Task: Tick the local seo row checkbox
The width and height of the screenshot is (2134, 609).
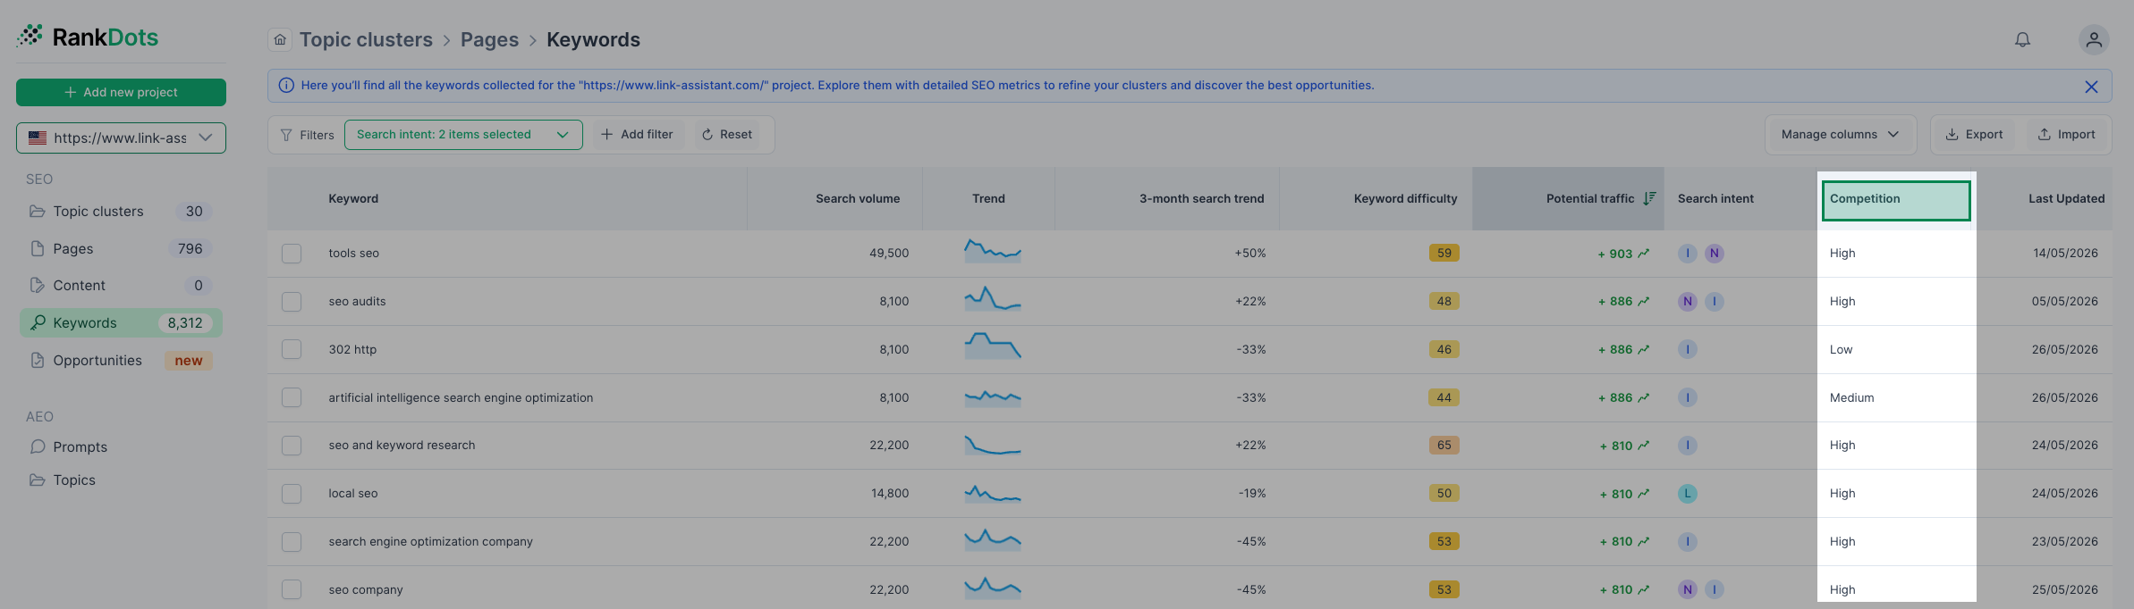Action: [x=292, y=494]
